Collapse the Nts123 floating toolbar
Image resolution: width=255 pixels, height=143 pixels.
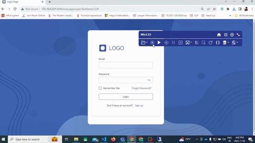(x=238, y=35)
